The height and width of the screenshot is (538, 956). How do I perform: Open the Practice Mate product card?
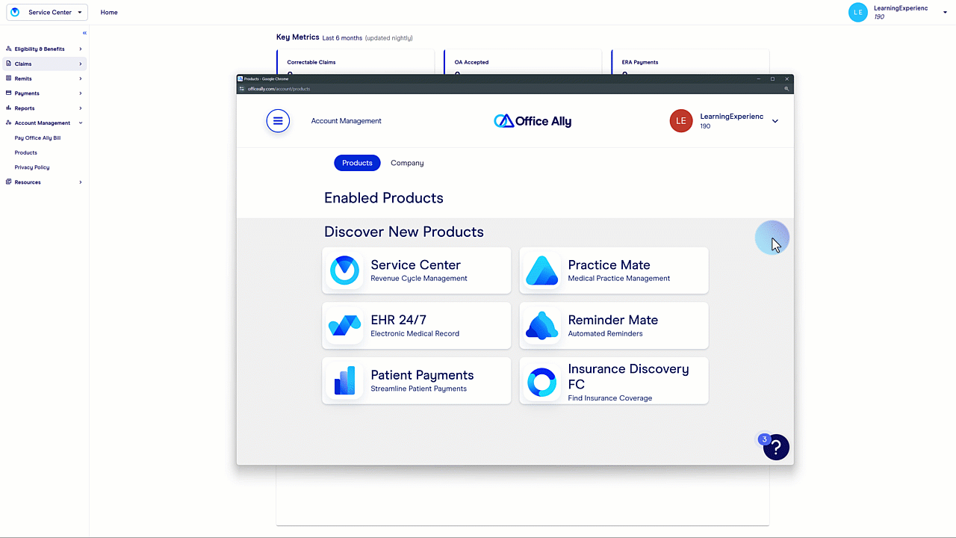[614, 270]
